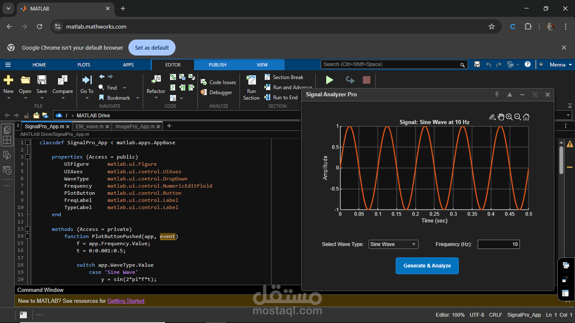Screen dimensions: 575x323
Task: Click the New file plus icon
Action: pyautogui.click(x=8, y=80)
